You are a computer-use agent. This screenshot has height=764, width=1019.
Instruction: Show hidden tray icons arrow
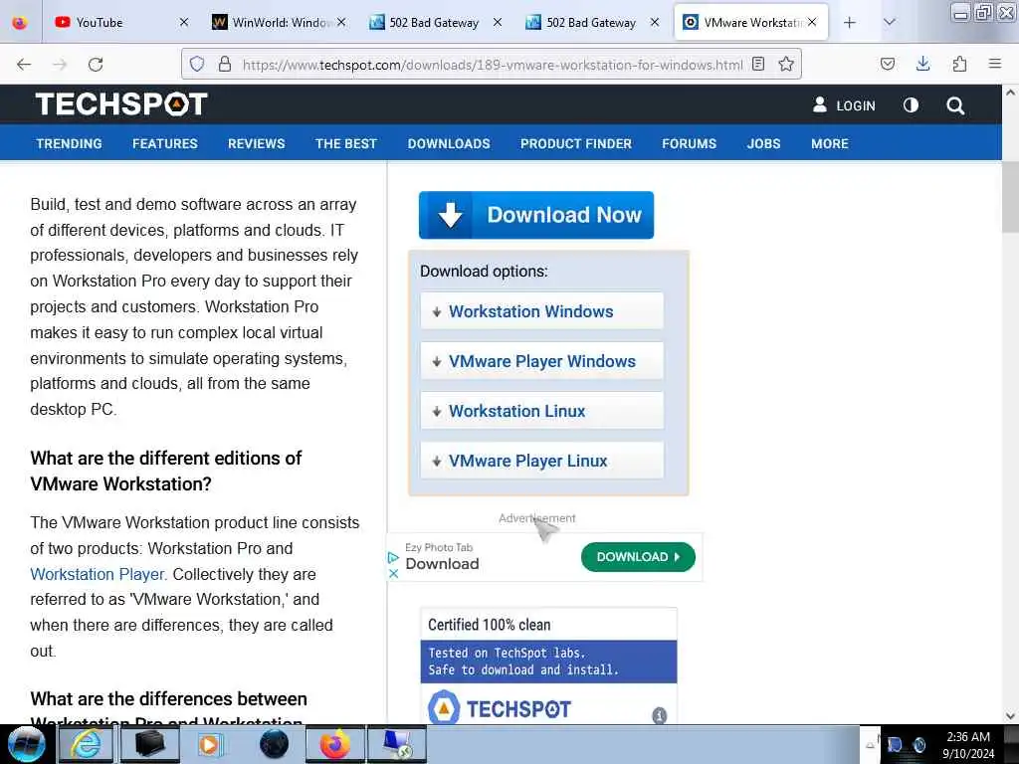[x=870, y=745]
